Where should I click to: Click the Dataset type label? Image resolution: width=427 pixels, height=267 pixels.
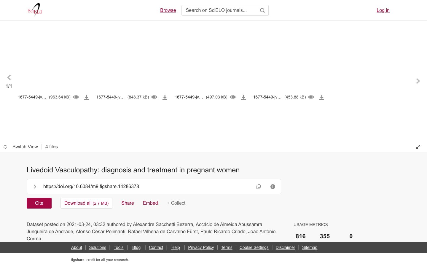tap(35, 225)
